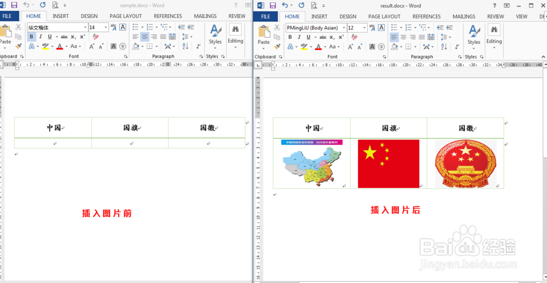Toggle Center alignment in sample.docx window

[x=145, y=37]
